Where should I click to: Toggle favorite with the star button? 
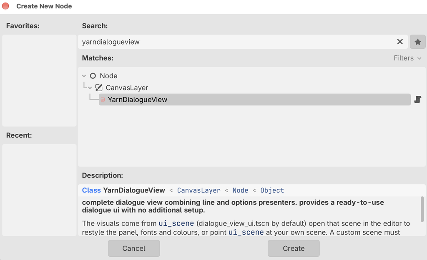coord(418,42)
